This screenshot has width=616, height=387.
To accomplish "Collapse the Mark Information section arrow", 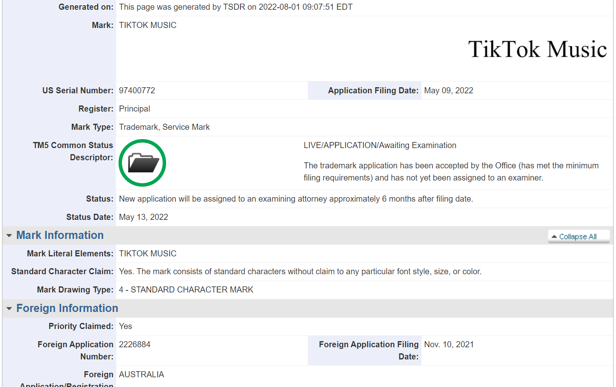I will pyautogui.click(x=9, y=236).
